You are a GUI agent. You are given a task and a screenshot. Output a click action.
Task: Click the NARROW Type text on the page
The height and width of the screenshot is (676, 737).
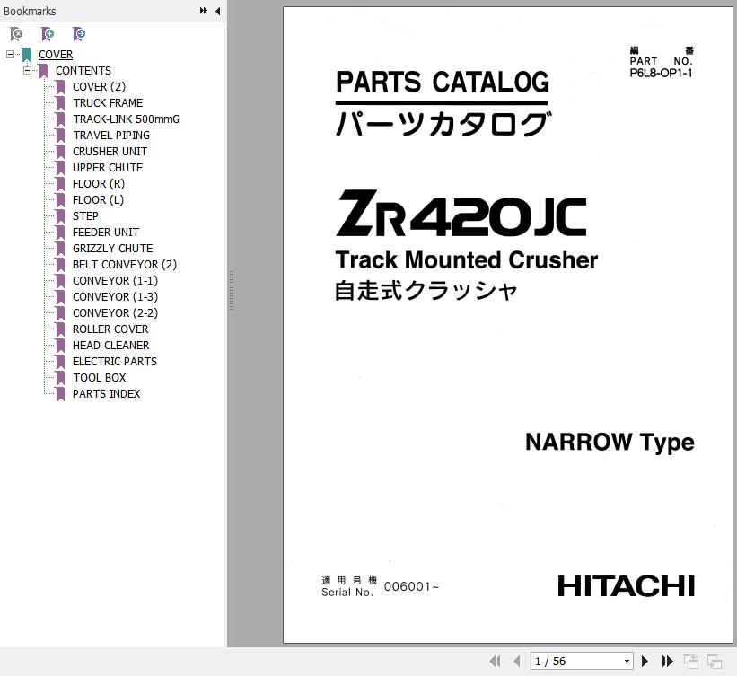click(610, 442)
